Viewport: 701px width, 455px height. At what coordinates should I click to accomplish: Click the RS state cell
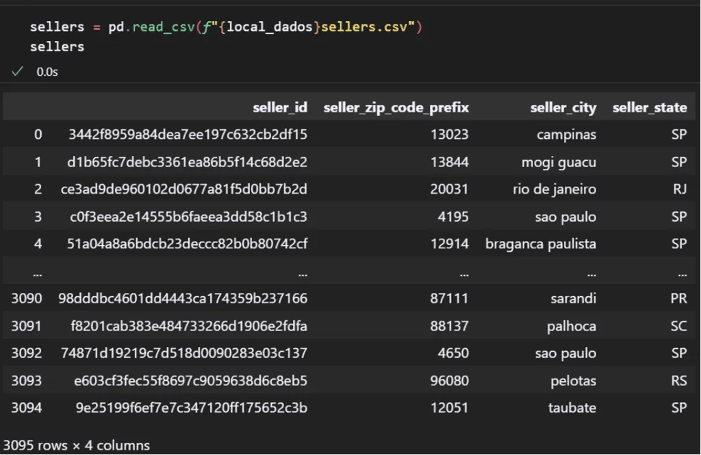coord(679,381)
